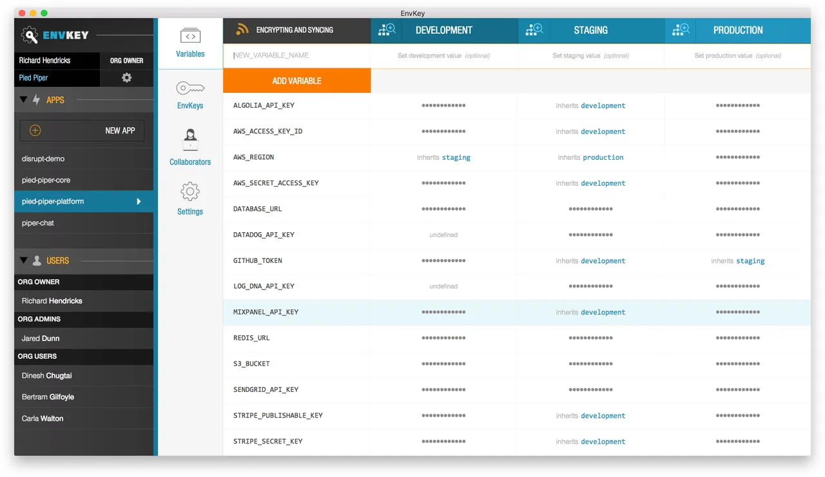Click the GITHUB_TOKEN variable name
This screenshot has width=825, height=477.
[257, 260]
